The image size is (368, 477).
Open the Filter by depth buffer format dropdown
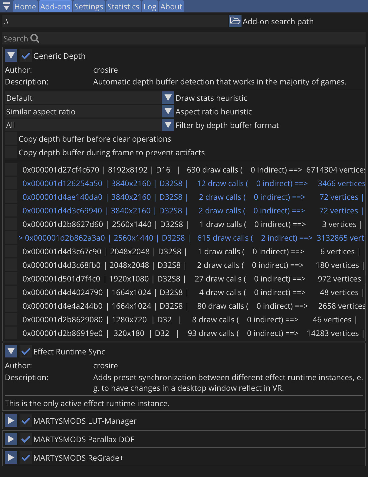(168, 125)
